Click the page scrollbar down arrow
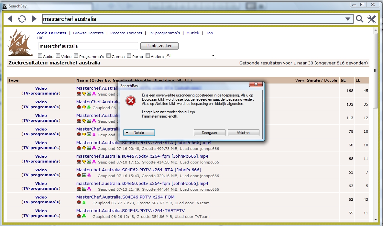This screenshot has height=226, width=383. [x=376, y=220]
